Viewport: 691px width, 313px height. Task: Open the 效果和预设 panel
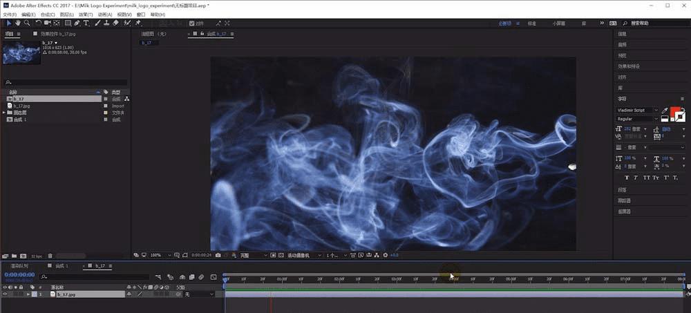[x=627, y=66]
